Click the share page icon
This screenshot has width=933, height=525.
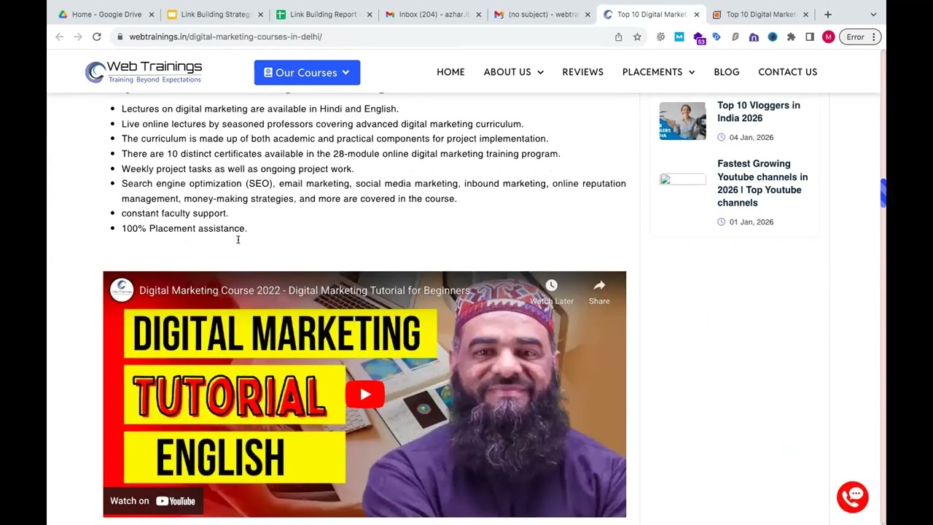pyautogui.click(x=619, y=36)
